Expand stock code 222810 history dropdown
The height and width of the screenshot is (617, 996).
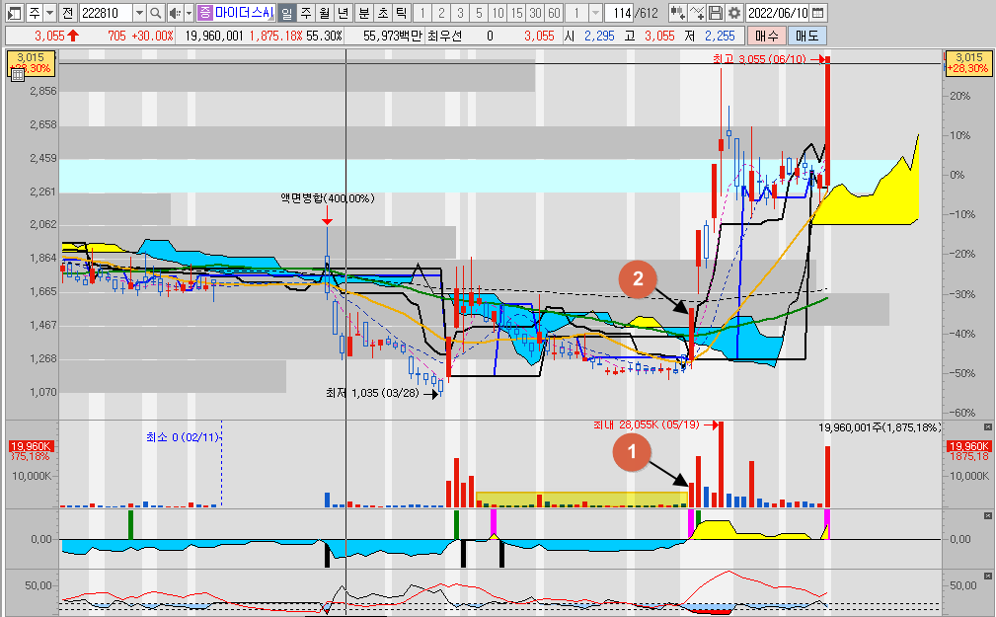click(139, 12)
